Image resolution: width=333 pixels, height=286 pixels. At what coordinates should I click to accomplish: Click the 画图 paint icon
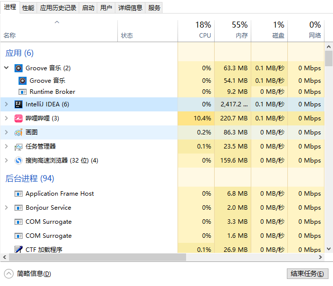tap(18, 132)
